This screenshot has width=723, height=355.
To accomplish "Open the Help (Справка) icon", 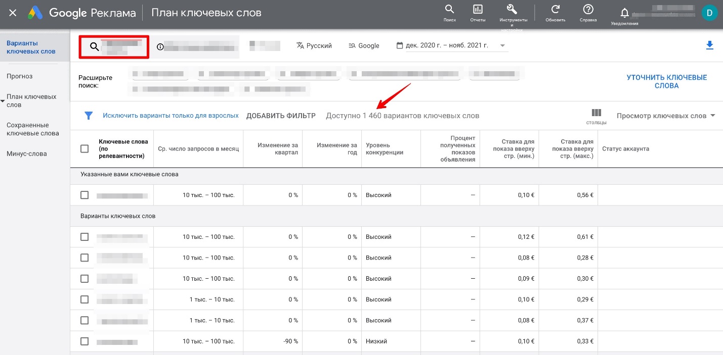I will pyautogui.click(x=588, y=10).
